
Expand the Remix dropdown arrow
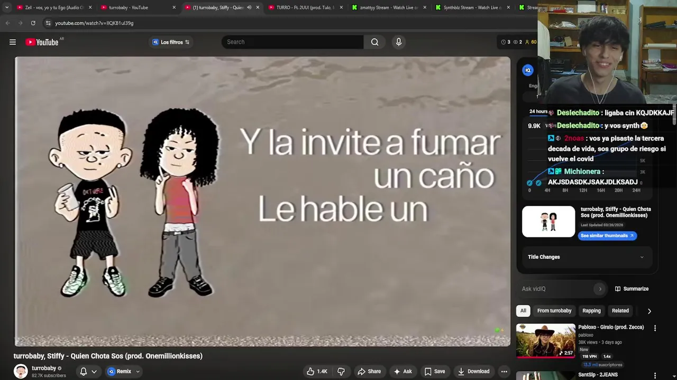pos(138,372)
